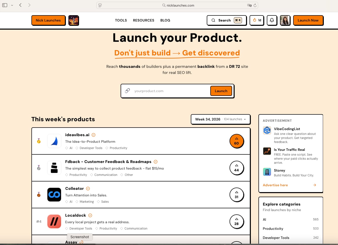The image size is (338, 245).
Task: Click the #4 rank label on Localdock row
Action: click(x=39, y=221)
